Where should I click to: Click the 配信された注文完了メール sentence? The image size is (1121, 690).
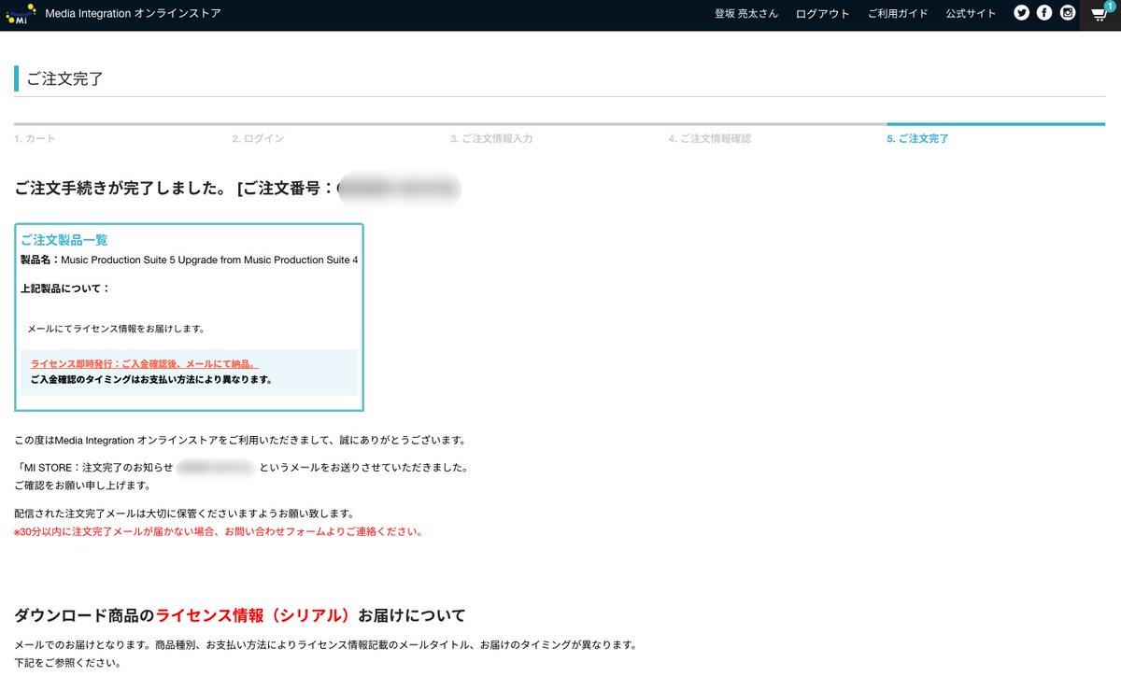pos(185,514)
